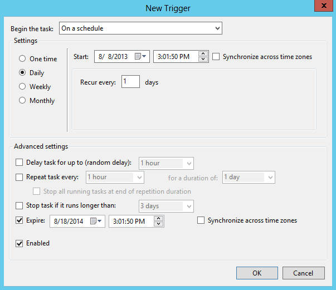Toggle Synchronize across time zones beside Start

pyautogui.click(x=216, y=57)
